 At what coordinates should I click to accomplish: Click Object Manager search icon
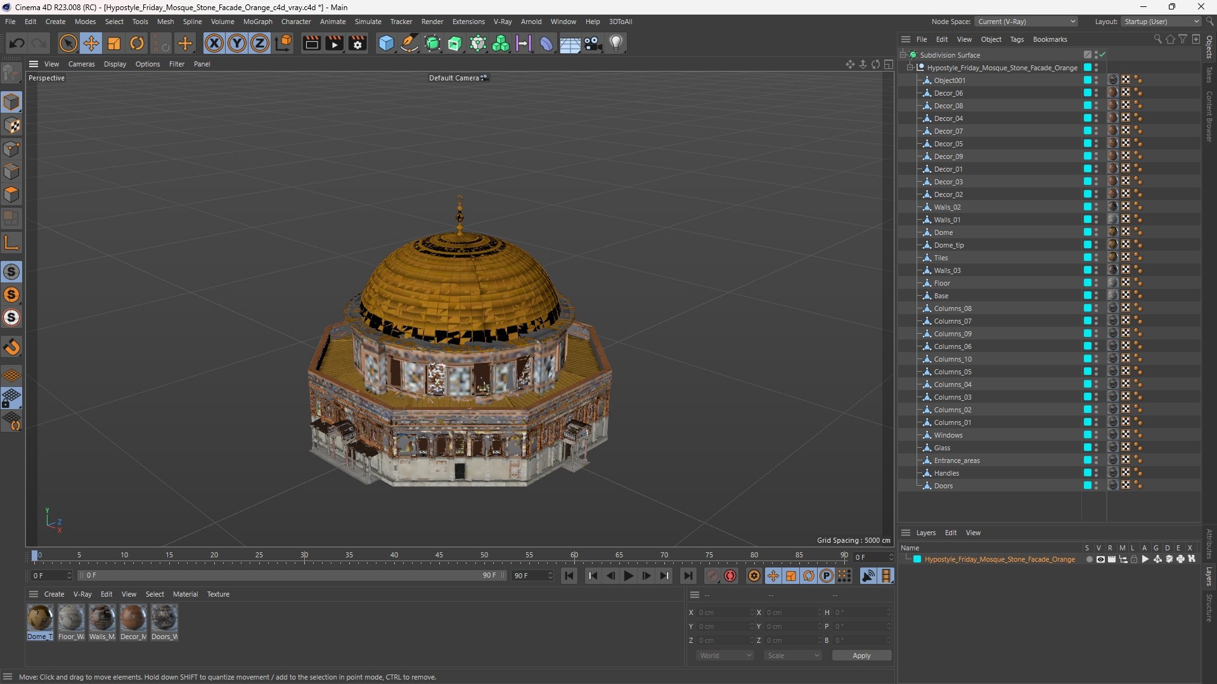coord(1157,39)
